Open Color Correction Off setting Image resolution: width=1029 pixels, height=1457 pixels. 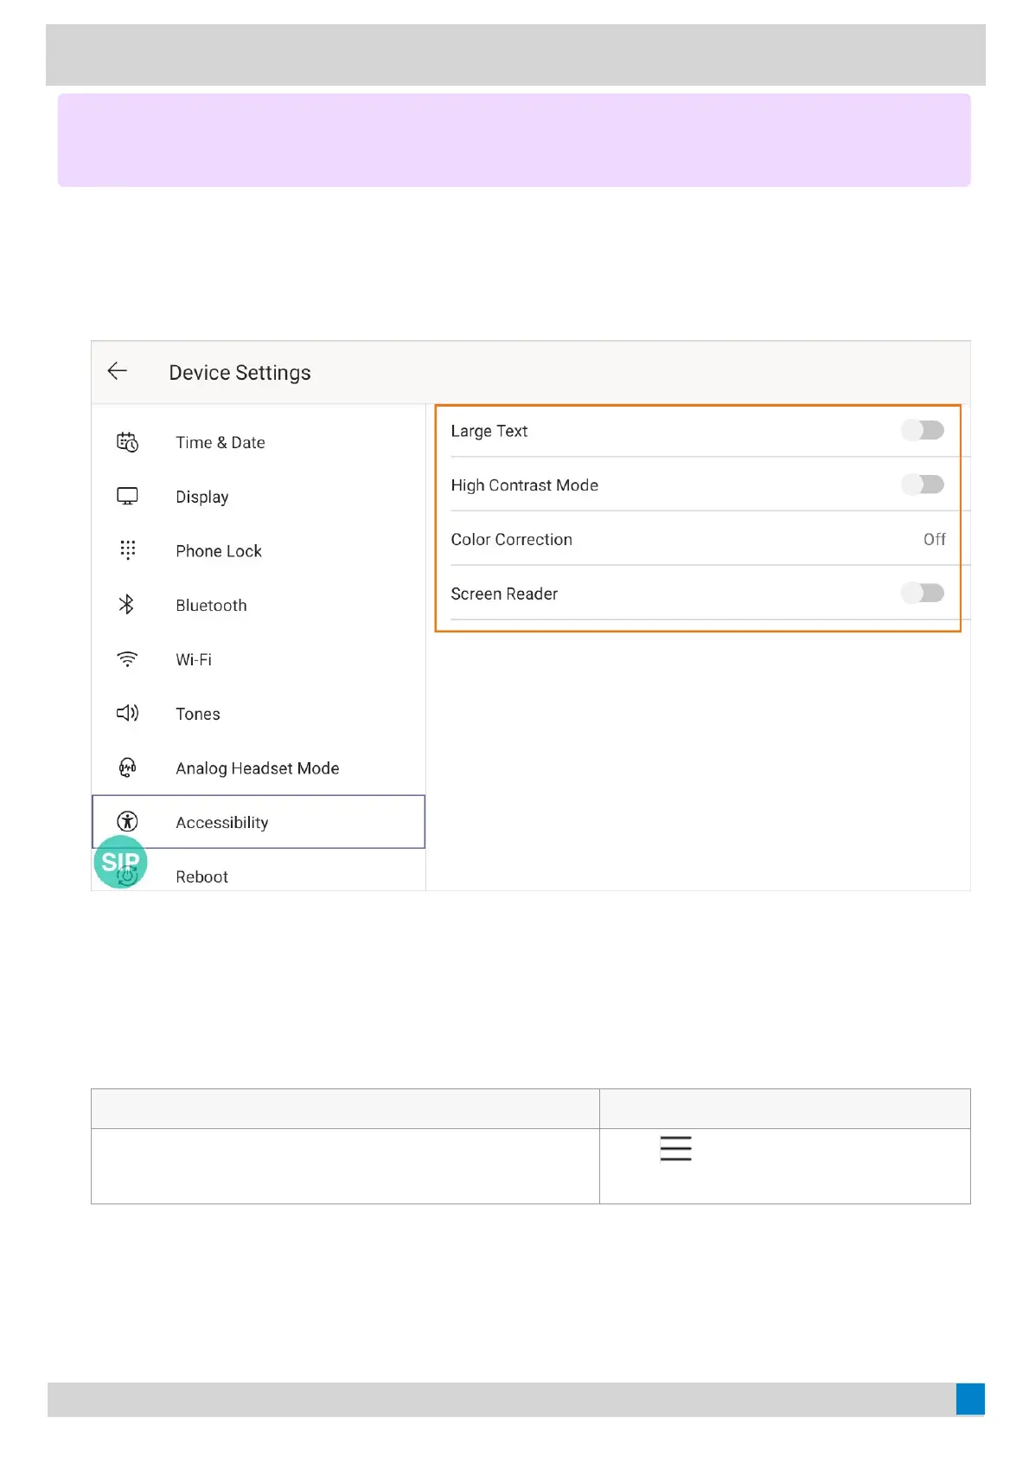pyautogui.click(x=934, y=539)
